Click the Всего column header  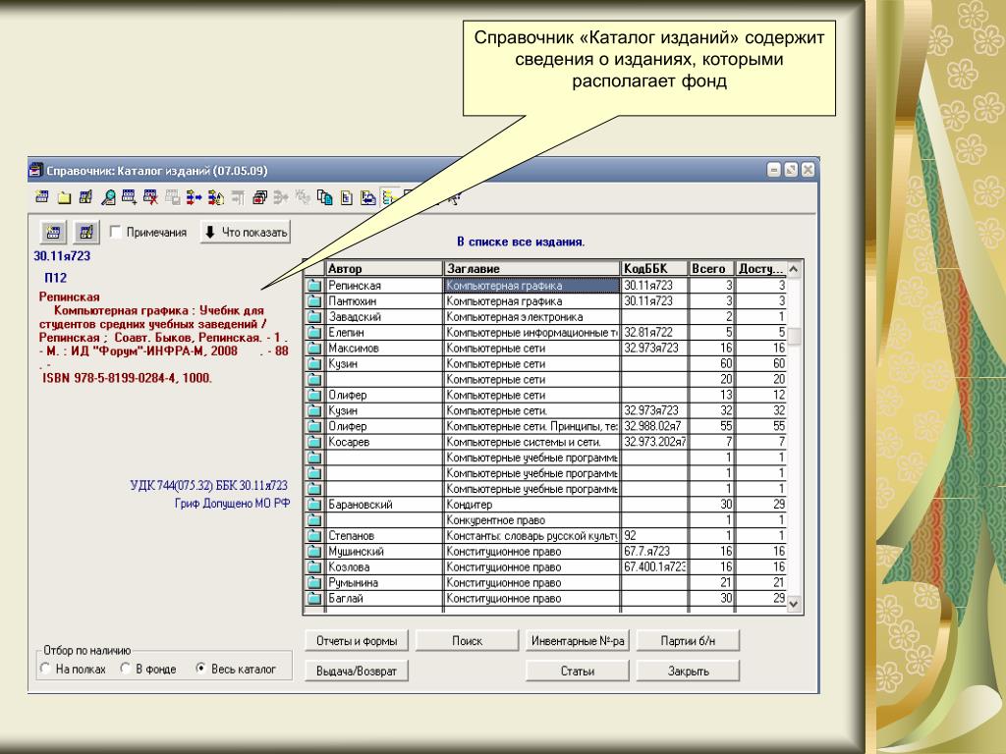pyautogui.click(x=711, y=269)
